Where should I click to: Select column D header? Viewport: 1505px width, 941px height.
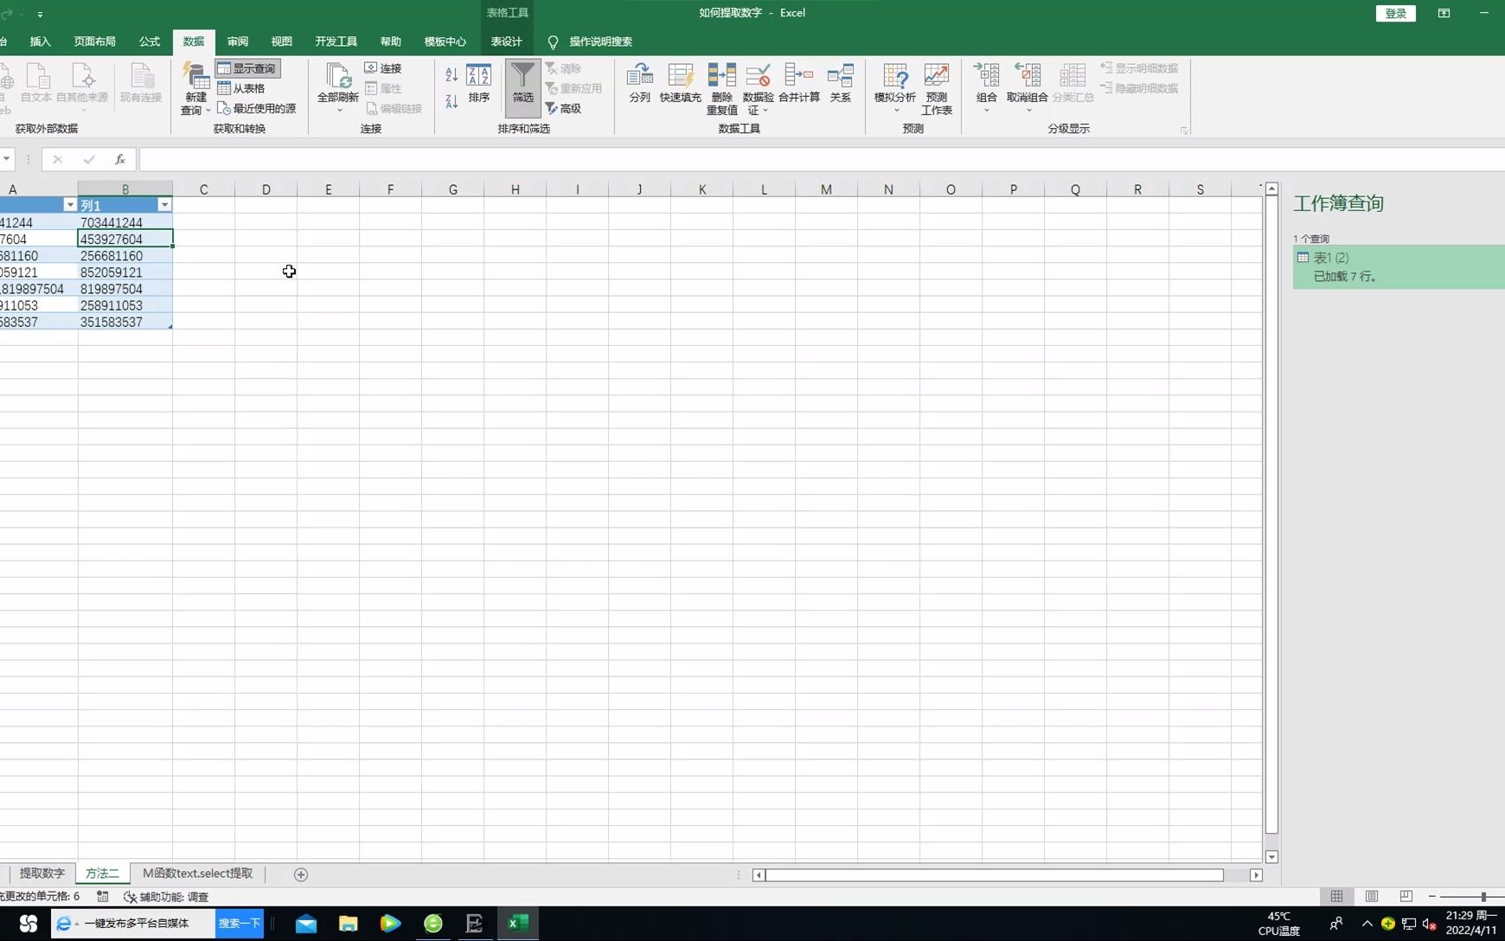[x=266, y=189]
